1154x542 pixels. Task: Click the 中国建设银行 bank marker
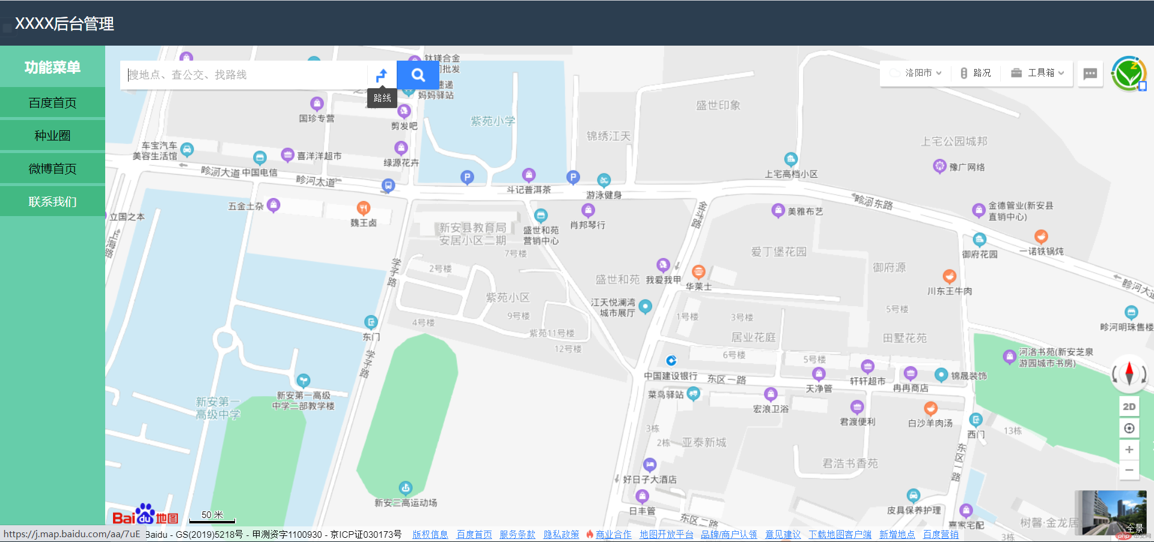click(671, 361)
